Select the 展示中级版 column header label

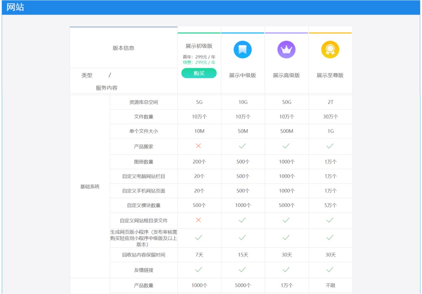click(243, 75)
